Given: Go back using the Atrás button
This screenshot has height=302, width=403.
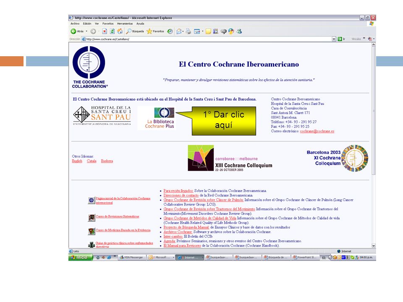Looking at the screenshot, I should [77, 31].
